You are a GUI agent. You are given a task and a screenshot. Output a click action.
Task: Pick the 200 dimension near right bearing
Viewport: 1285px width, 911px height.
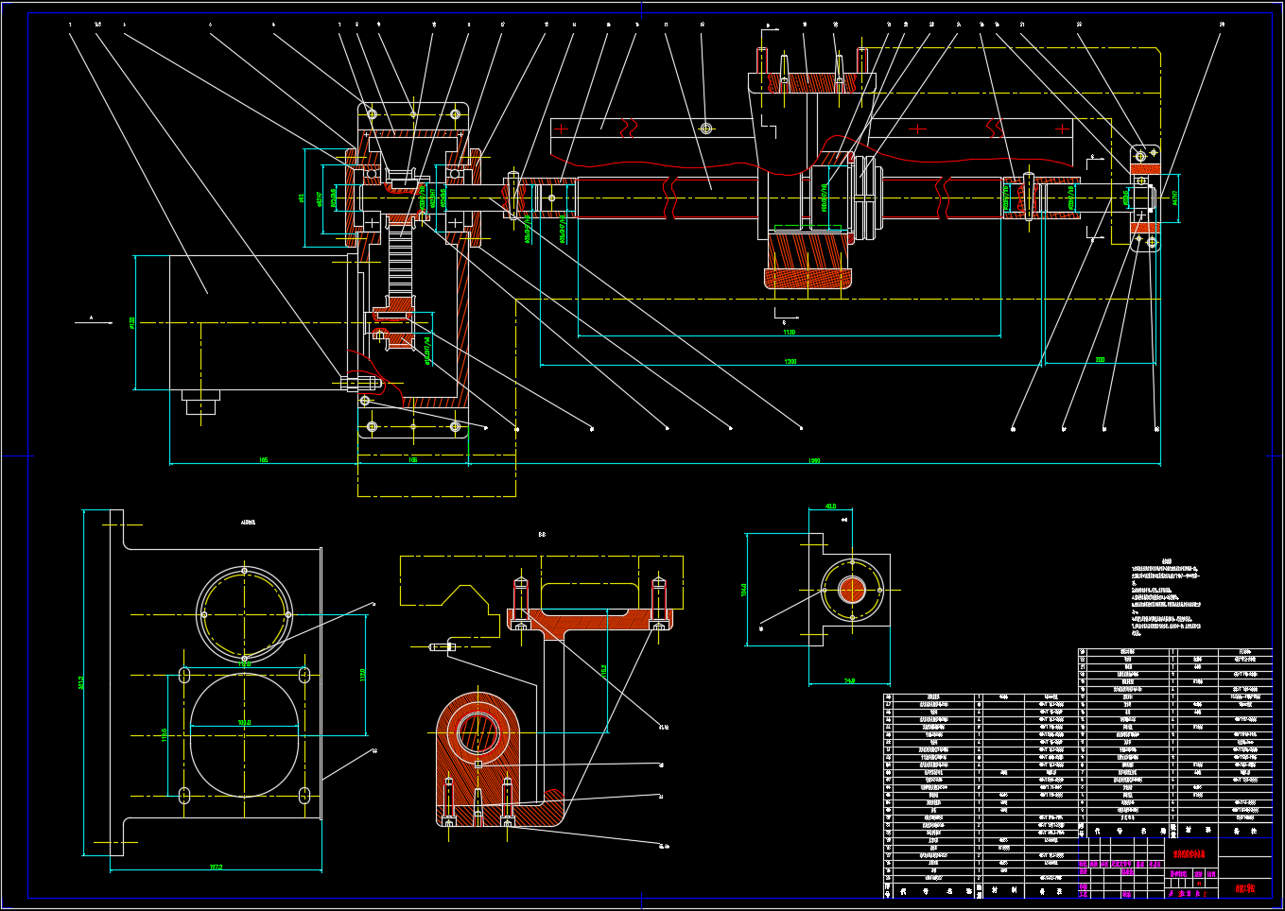click(1100, 360)
